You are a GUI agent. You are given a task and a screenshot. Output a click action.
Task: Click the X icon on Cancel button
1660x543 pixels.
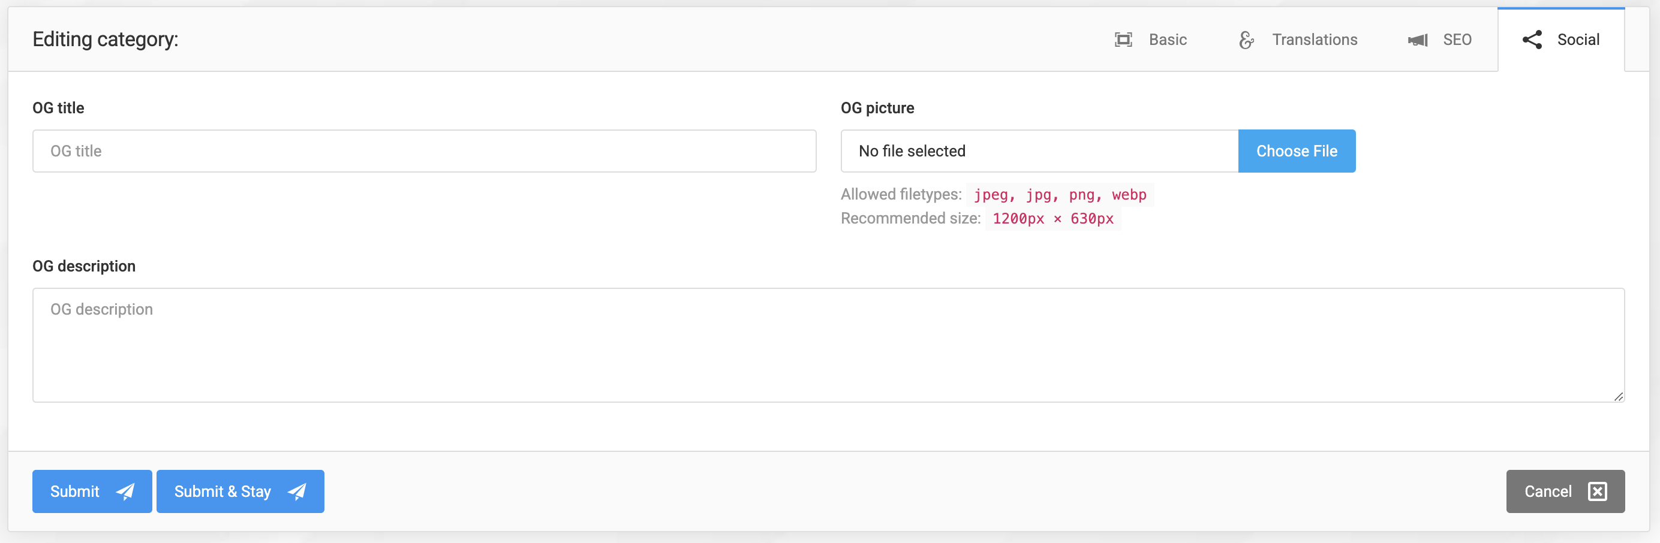point(1597,491)
